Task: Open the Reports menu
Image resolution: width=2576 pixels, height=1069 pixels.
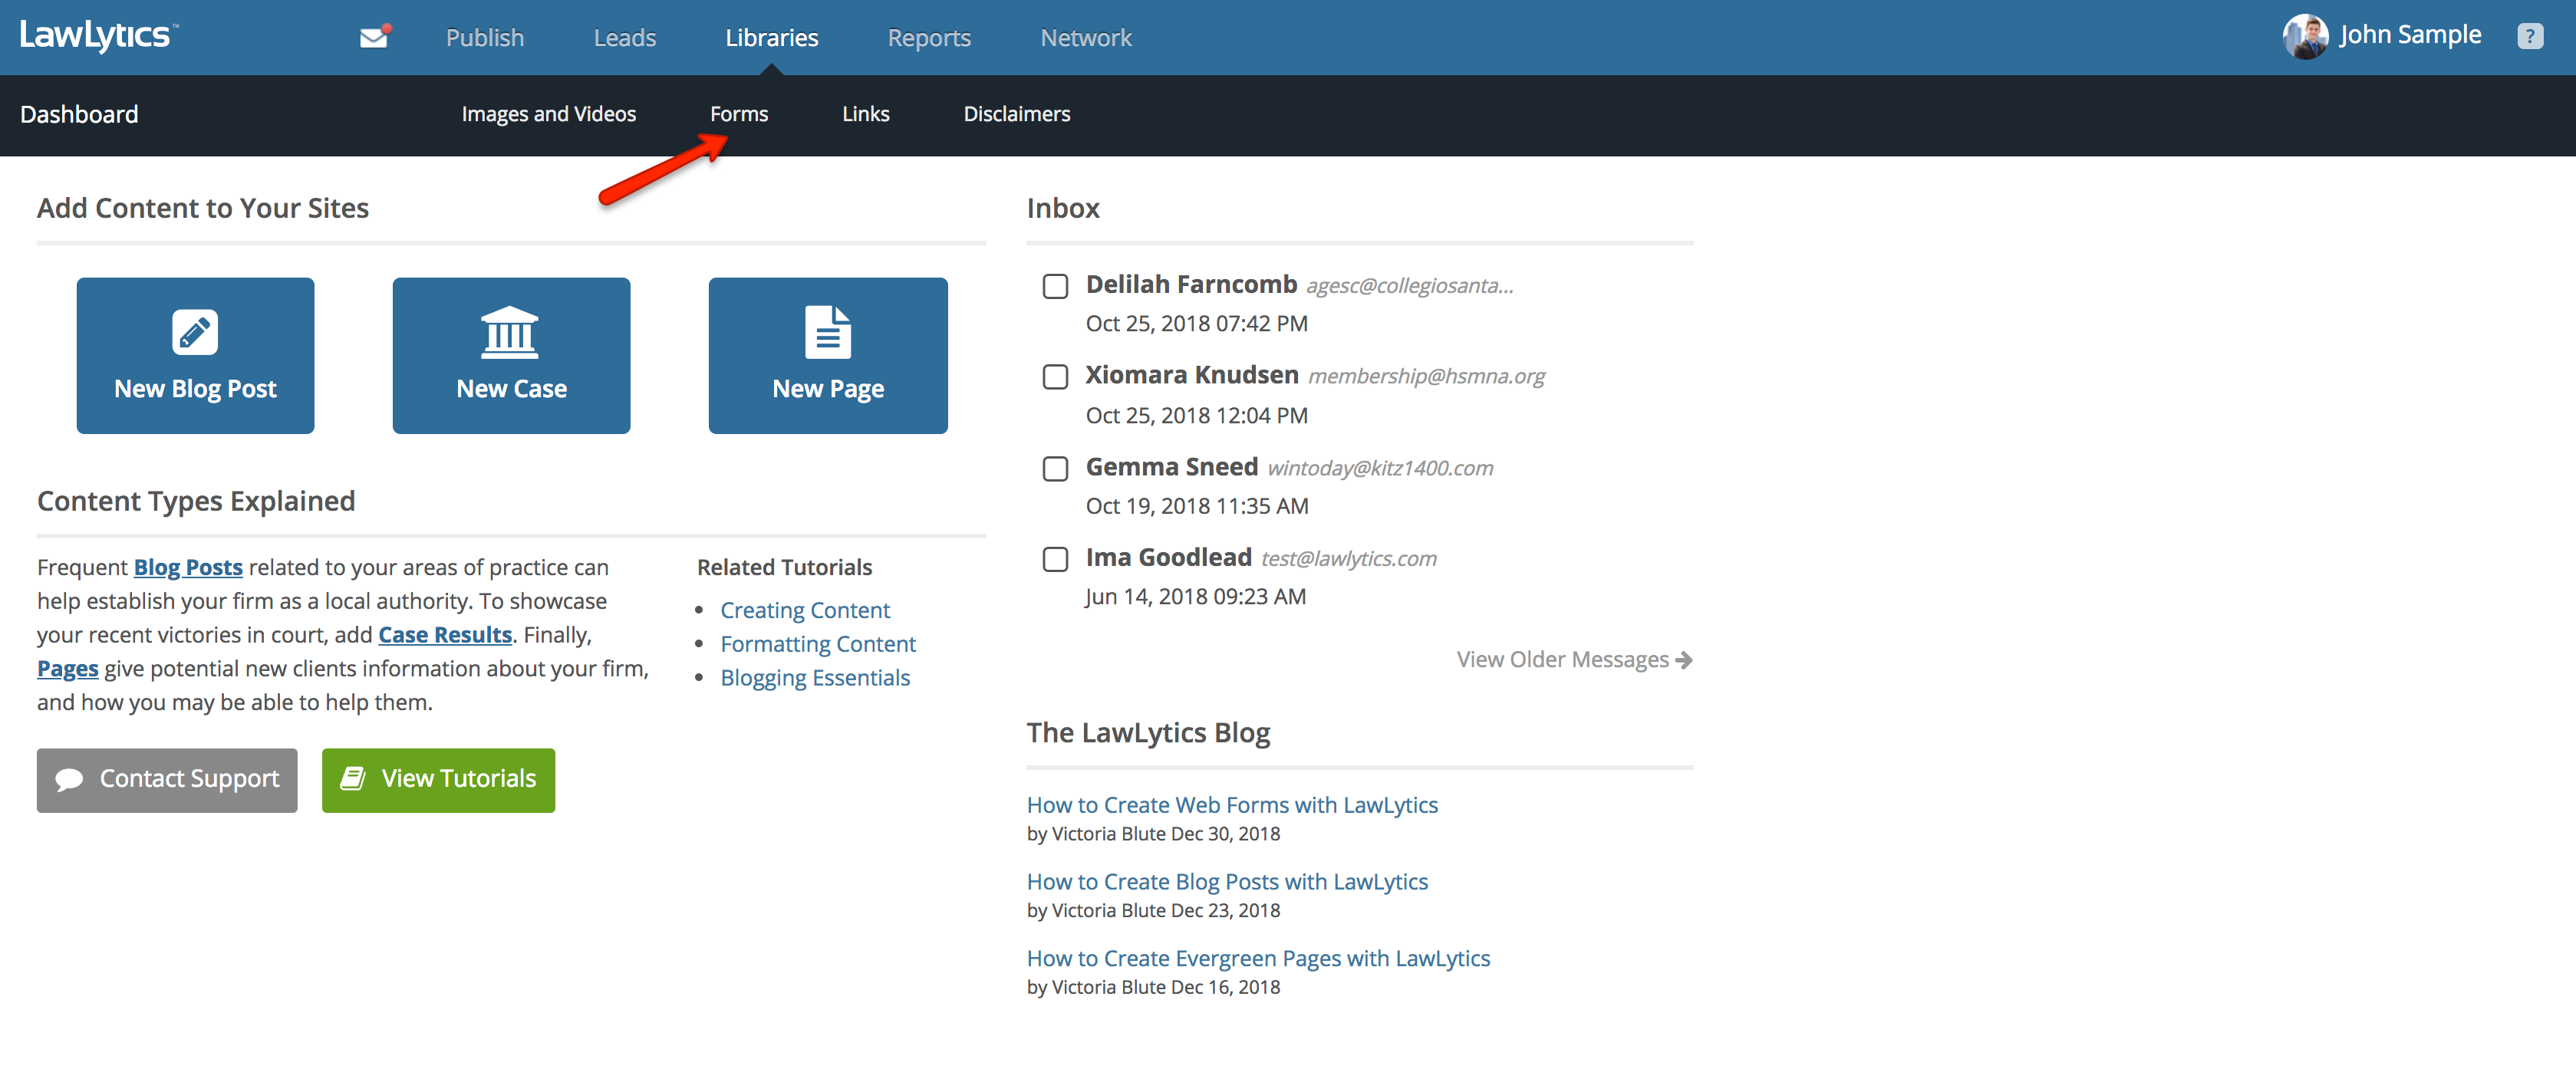Action: [928, 38]
